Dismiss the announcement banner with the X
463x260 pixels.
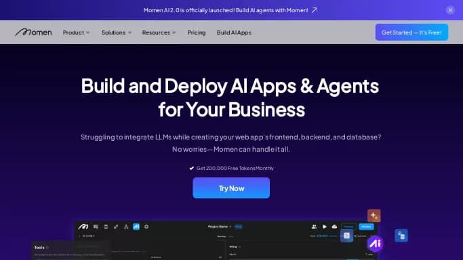450,10
